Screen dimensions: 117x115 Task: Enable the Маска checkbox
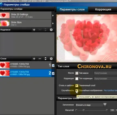pyautogui.click(x=77, y=73)
